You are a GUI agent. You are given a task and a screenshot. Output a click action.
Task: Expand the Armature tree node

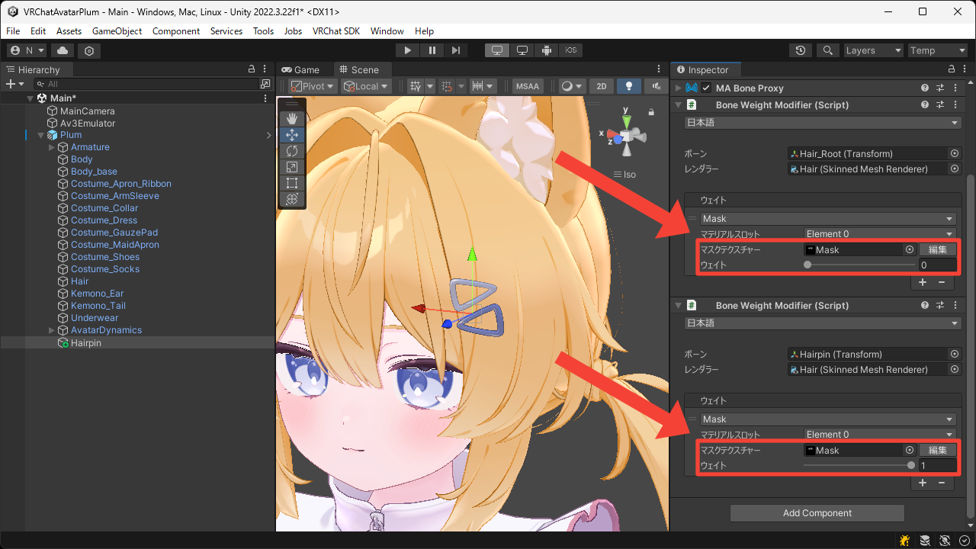point(52,147)
